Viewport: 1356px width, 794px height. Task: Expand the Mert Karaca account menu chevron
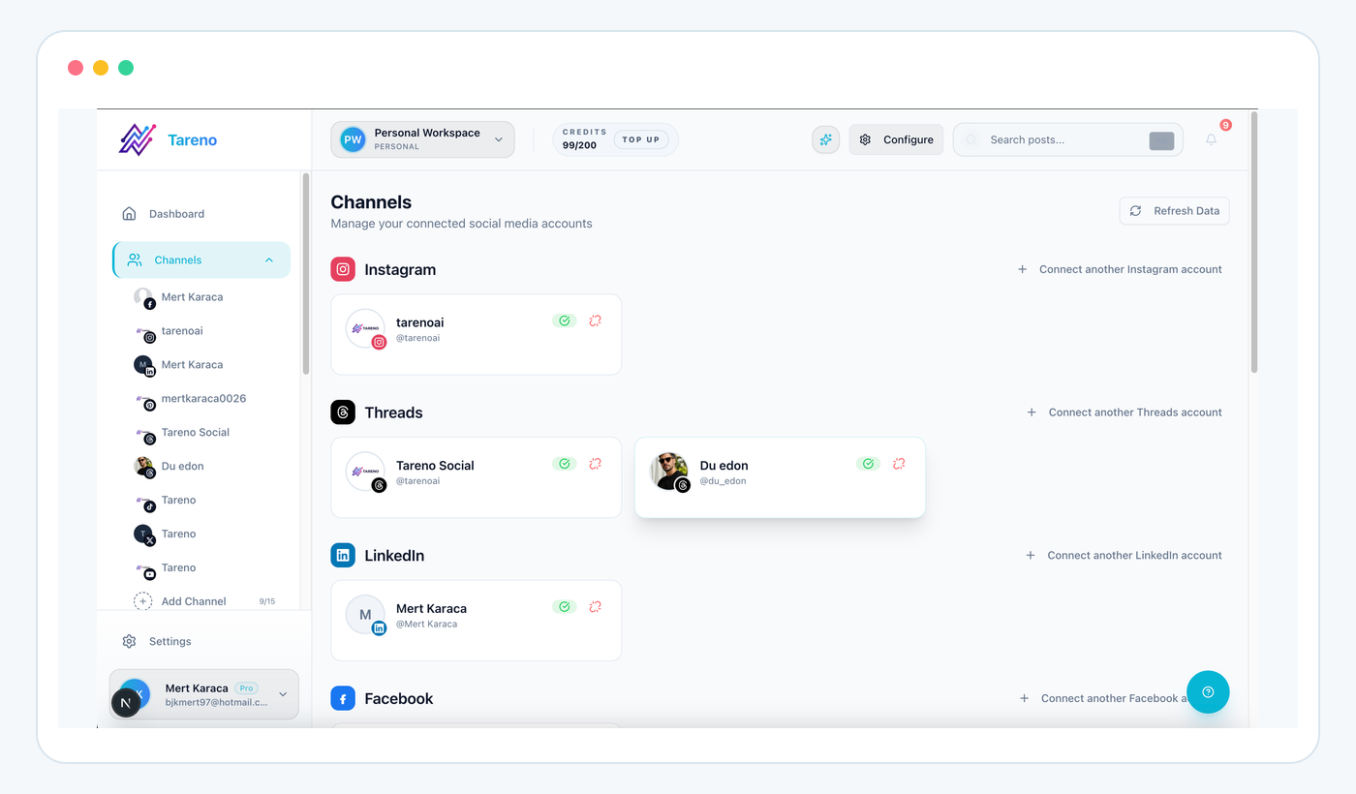(283, 694)
